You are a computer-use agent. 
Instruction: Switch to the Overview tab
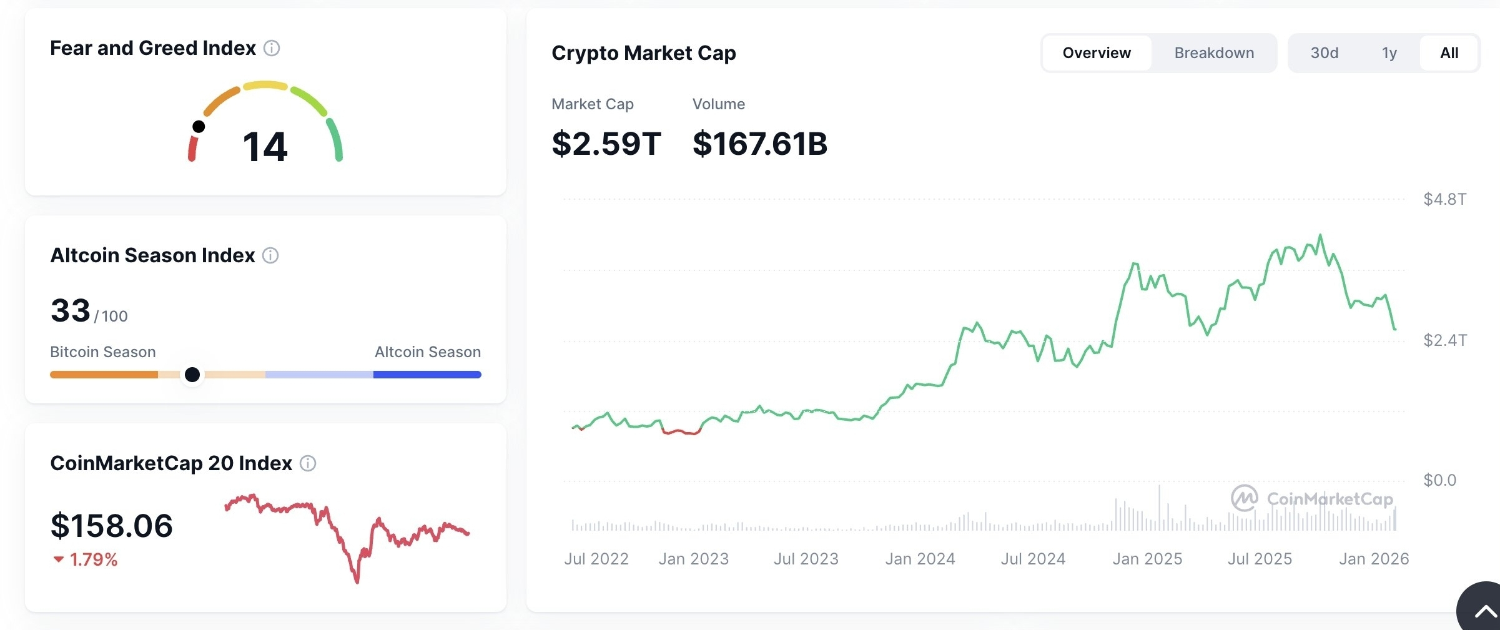pyautogui.click(x=1097, y=53)
